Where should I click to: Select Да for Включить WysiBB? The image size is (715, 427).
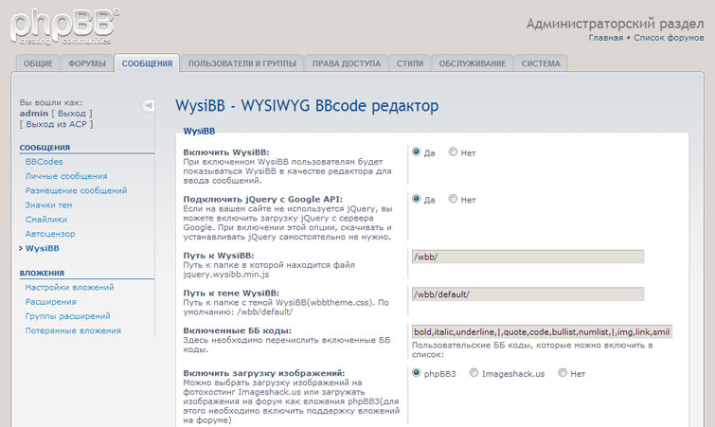pos(416,151)
